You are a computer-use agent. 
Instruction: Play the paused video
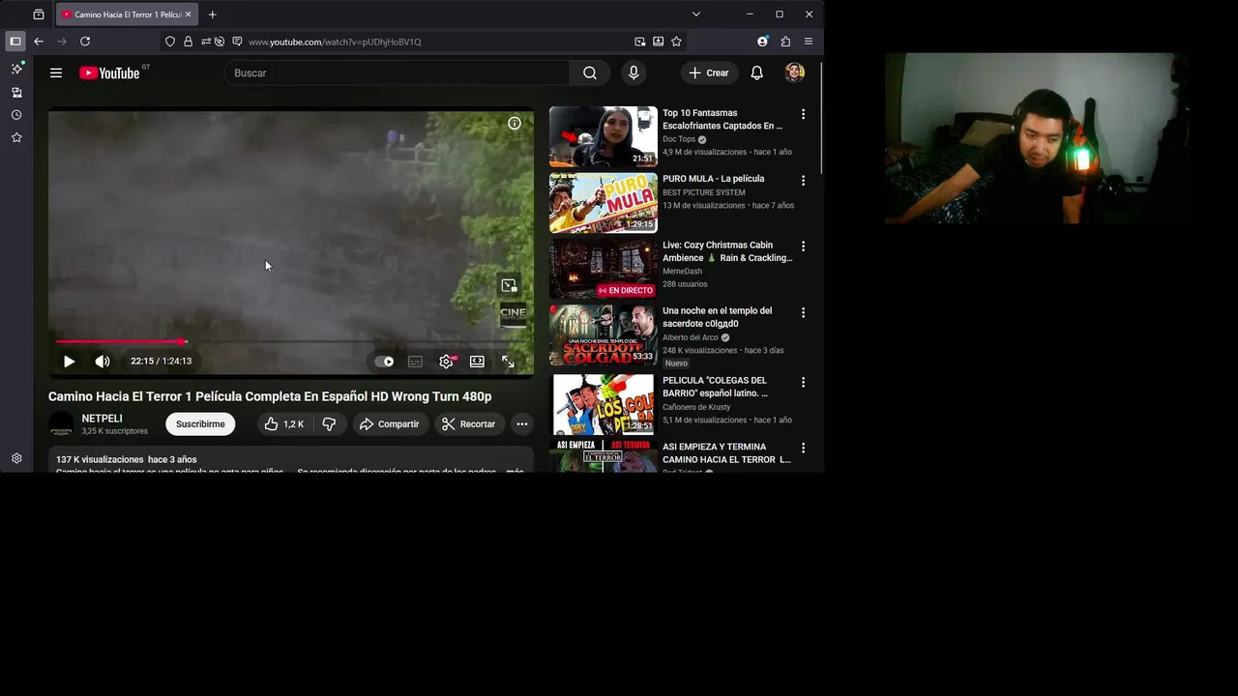69,362
